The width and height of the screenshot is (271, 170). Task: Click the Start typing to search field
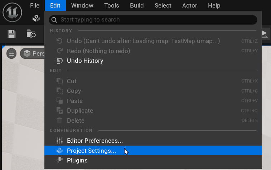(x=153, y=19)
